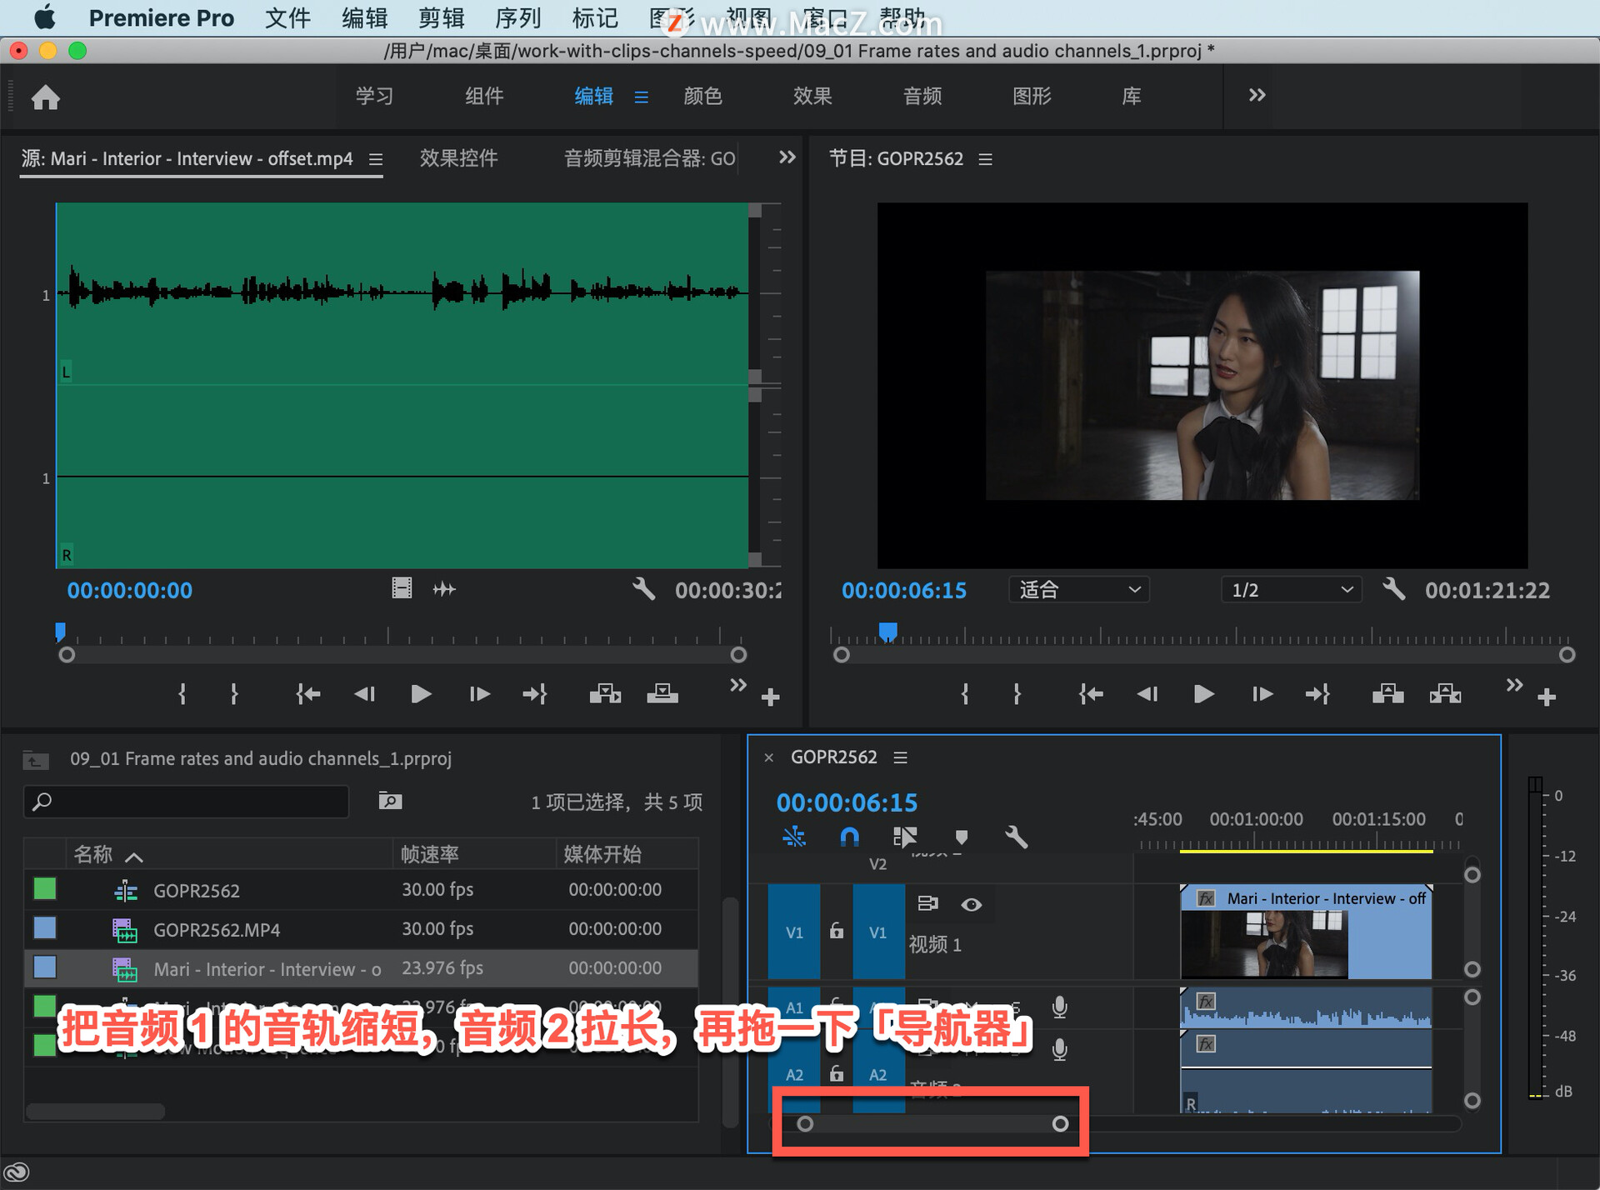Click Add Marker in the timeline toolbar
Viewport: 1600px width, 1190px height.
point(962,837)
